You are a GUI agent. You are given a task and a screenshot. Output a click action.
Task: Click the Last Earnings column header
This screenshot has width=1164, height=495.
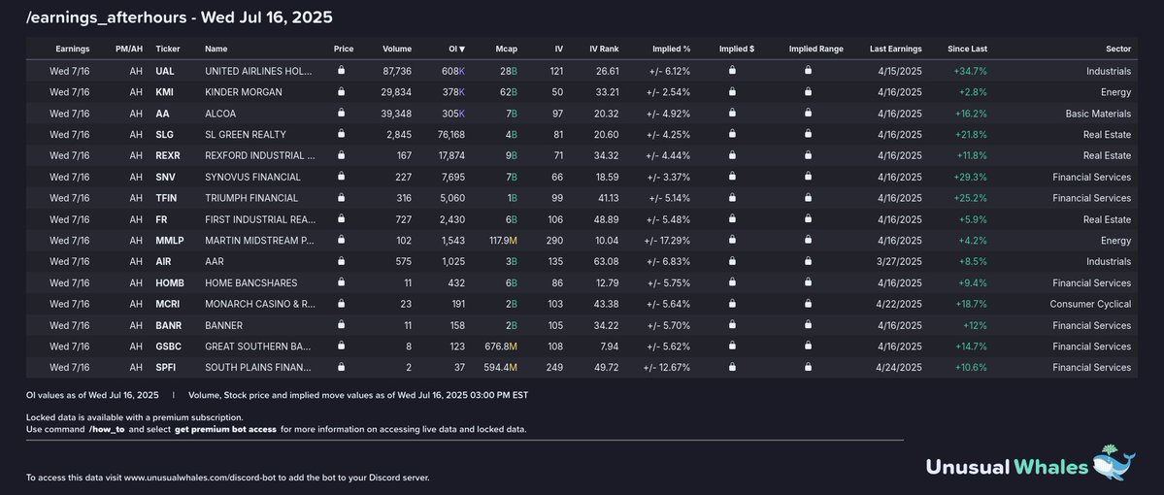895,49
